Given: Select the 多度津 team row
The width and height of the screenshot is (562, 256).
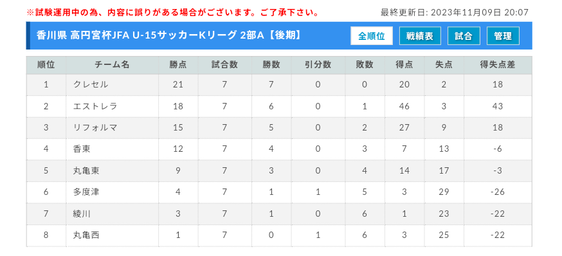Looking at the screenshot, I should pyautogui.click(x=279, y=192).
